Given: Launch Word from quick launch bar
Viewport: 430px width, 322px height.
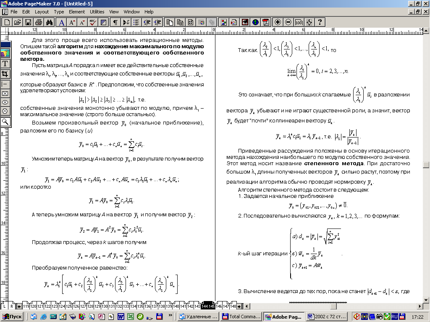Looking at the screenshot, I should coord(121,317).
